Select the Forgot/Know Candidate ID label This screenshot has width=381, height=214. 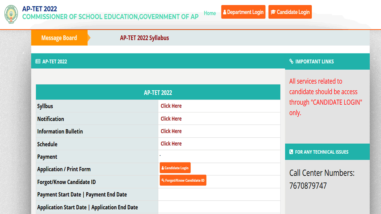[67, 182]
